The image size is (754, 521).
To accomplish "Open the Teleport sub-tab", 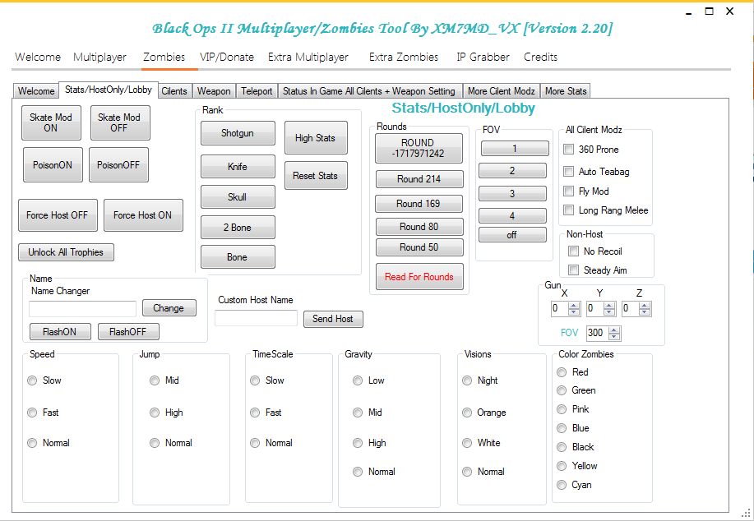I will click(x=257, y=91).
